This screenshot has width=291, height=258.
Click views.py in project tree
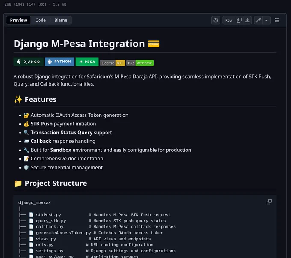[46, 239]
